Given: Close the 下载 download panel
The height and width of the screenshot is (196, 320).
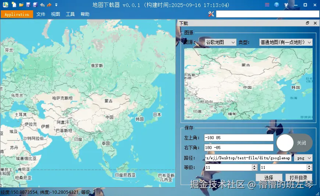Looking at the screenshot, I should pos(315,23).
